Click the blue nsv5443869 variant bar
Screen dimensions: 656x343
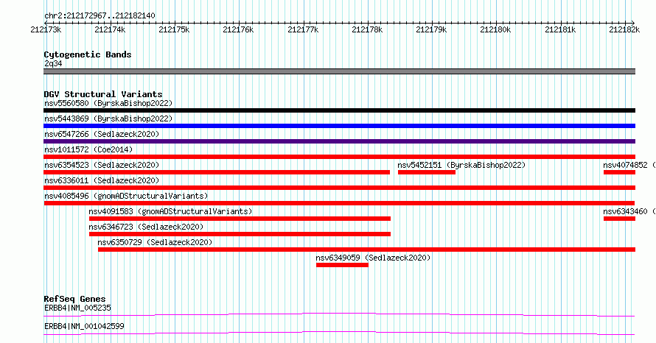tap(339, 126)
